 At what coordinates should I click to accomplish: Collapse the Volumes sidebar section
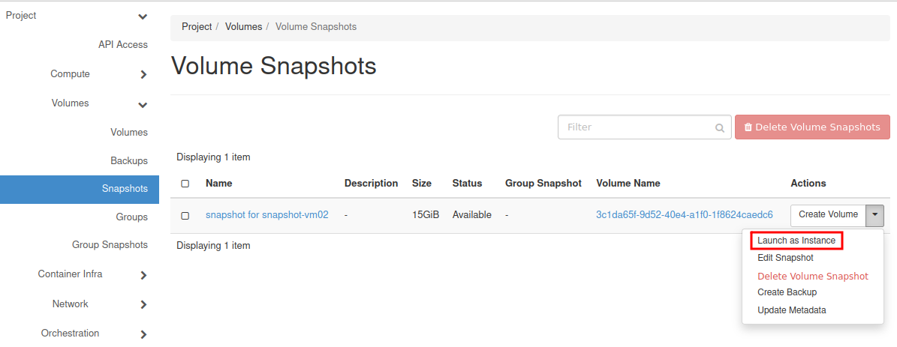(143, 104)
